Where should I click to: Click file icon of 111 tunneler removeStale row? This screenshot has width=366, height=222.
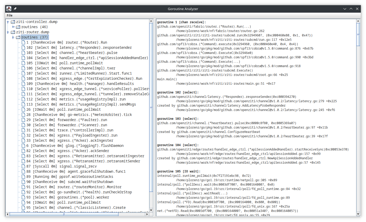(x=23, y=94)
